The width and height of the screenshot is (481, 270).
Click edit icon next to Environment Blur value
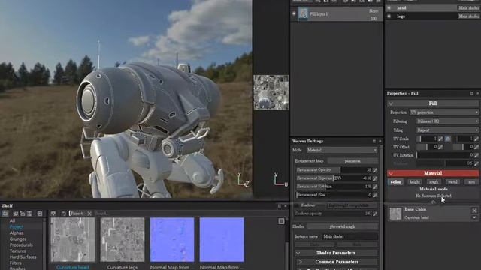point(375,195)
